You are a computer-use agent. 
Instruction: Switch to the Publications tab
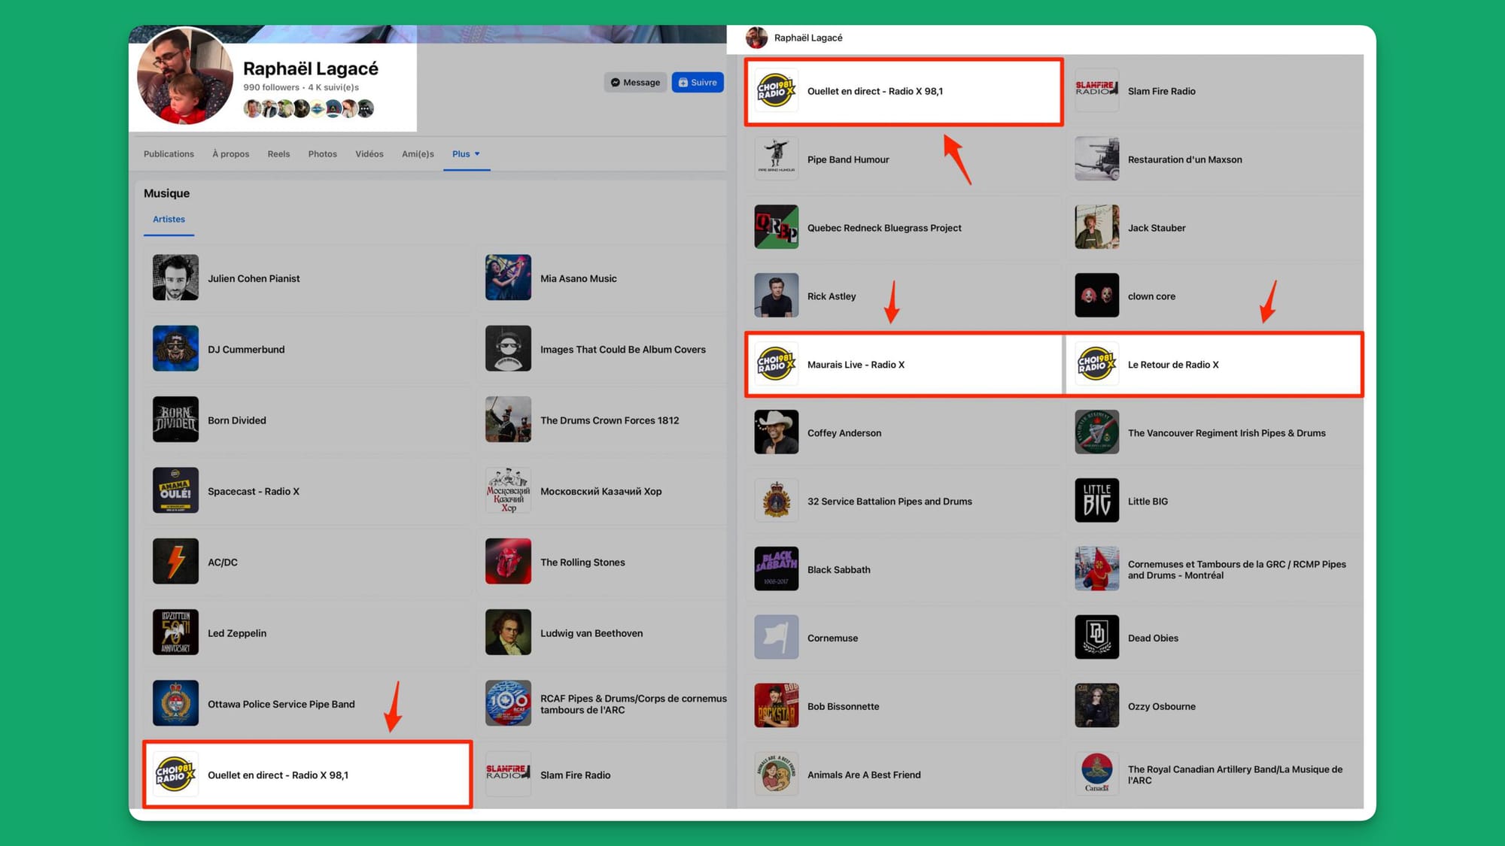169,153
